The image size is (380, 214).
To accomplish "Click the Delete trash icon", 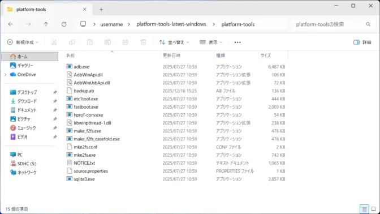I will pyautogui.click(x=143, y=42).
